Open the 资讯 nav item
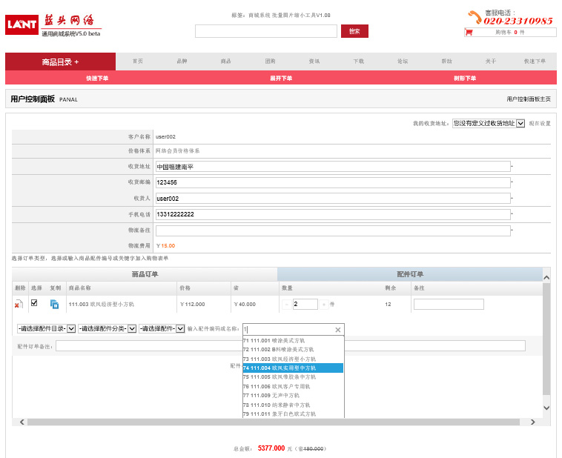This screenshot has width=562, height=458. tap(314, 62)
